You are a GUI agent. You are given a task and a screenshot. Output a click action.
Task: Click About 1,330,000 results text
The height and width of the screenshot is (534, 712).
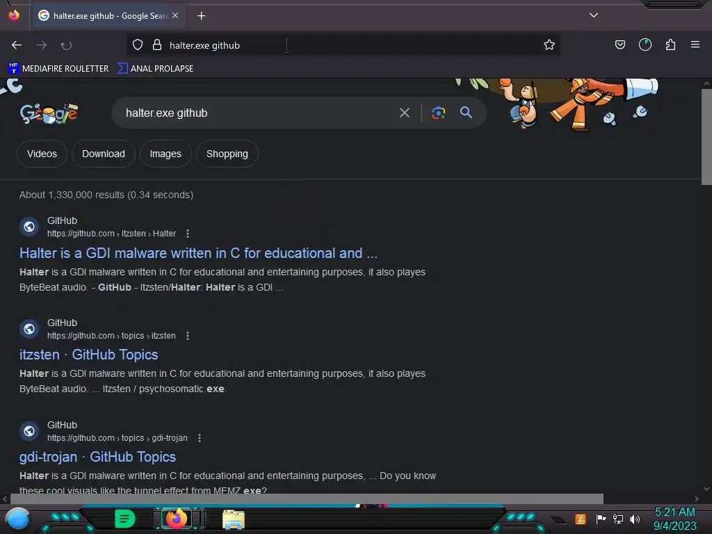point(106,195)
